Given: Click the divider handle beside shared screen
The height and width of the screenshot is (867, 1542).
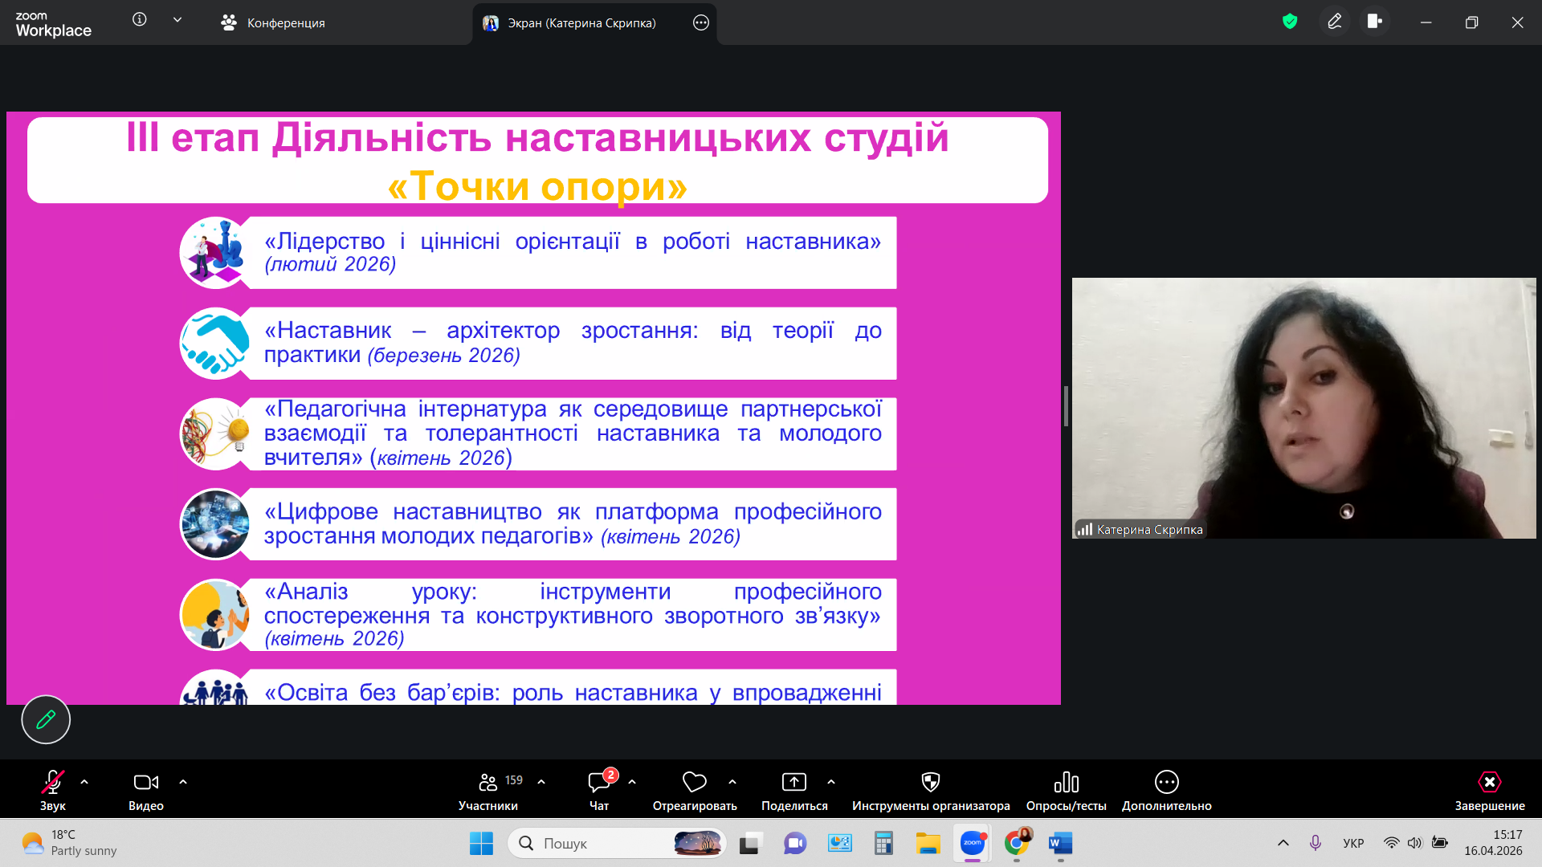Looking at the screenshot, I should [x=1066, y=406].
